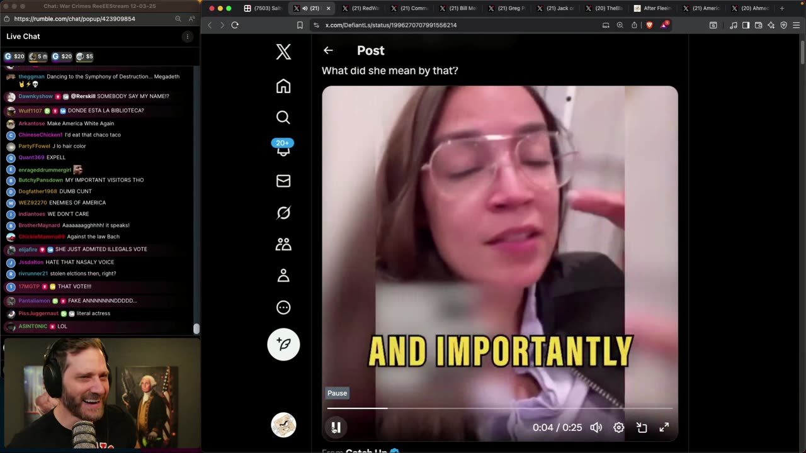Reload the x.com page
806x453 pixels.
point(235,25)
